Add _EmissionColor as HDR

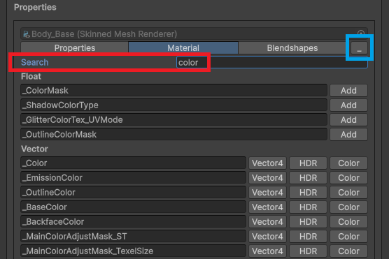[x=308, y=178]
